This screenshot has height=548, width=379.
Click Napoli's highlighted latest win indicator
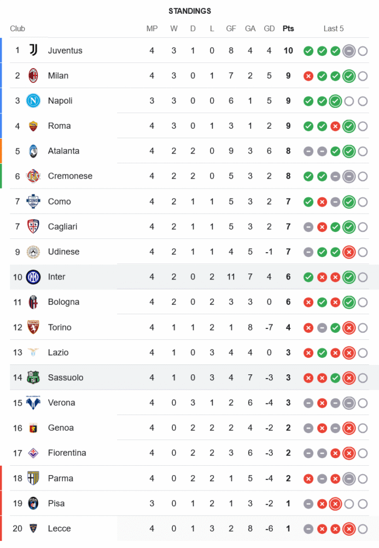tap(335, 101)
